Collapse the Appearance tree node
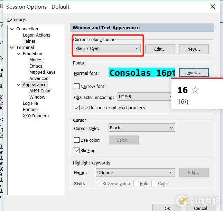 tap(18, 85)
